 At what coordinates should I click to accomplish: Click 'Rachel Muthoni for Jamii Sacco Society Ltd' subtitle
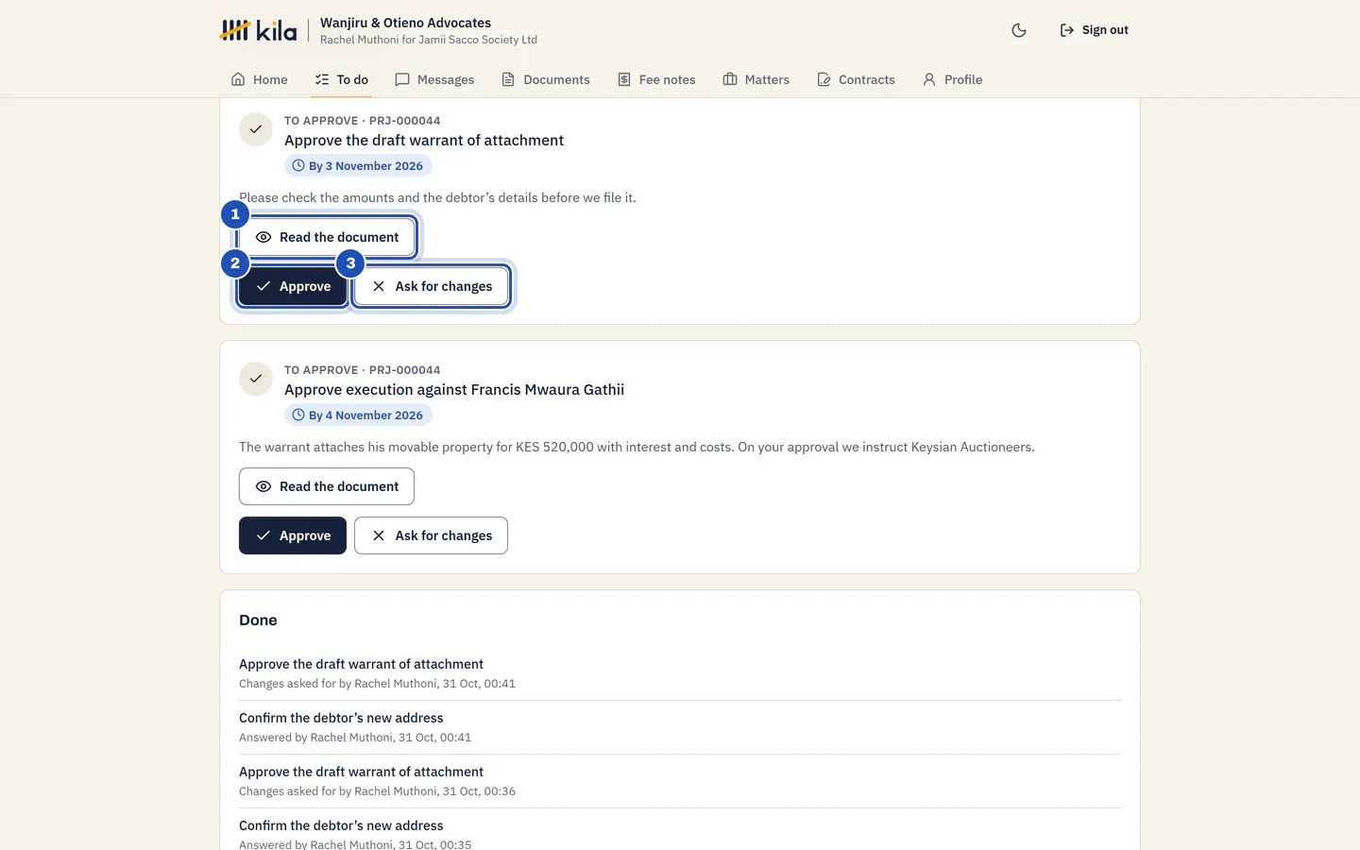(429, 40)
